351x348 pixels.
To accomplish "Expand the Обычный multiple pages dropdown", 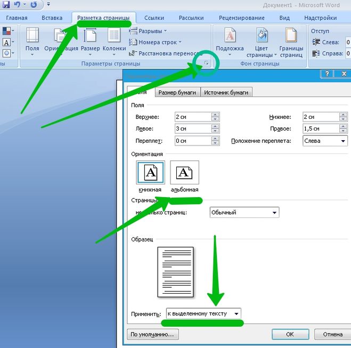I will coord(244,212).
